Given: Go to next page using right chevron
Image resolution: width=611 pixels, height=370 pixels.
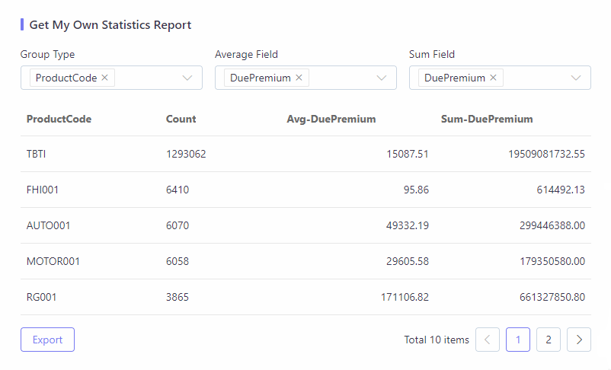Looking at the screenshot, I should (x=579, y=340).
